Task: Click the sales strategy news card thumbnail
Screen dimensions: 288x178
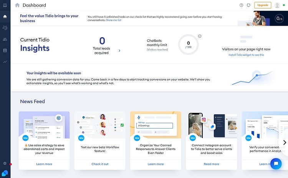Action: 44,125
